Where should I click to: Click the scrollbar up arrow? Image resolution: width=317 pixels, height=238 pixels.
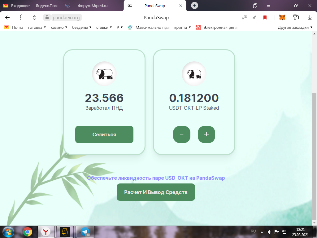coord(315,34)
